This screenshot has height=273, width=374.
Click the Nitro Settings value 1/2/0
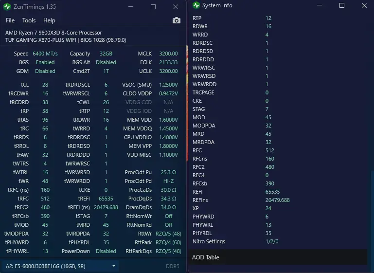pyautogui.click(x=272, y=241)
